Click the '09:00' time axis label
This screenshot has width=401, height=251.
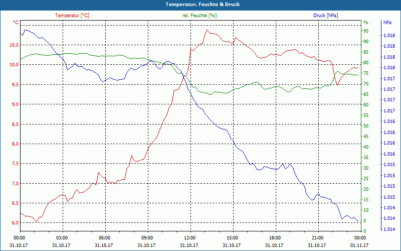[x=147, y=237]
